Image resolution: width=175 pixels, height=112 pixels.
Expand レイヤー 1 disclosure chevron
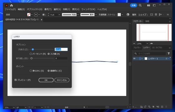point(142,58)
